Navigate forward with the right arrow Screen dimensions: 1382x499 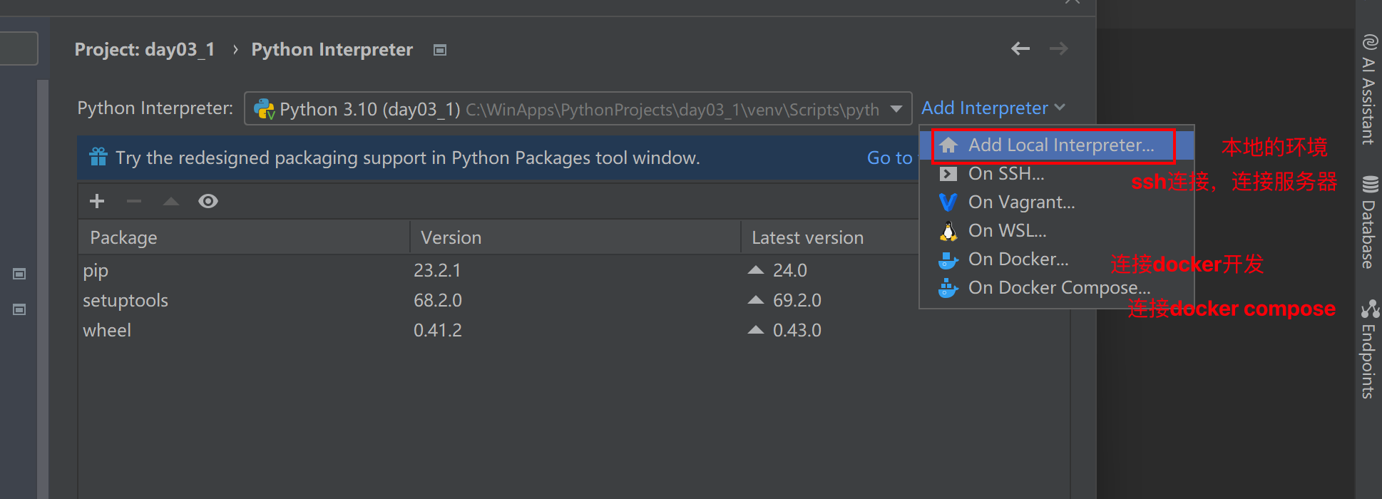(x=1059, y=48)
